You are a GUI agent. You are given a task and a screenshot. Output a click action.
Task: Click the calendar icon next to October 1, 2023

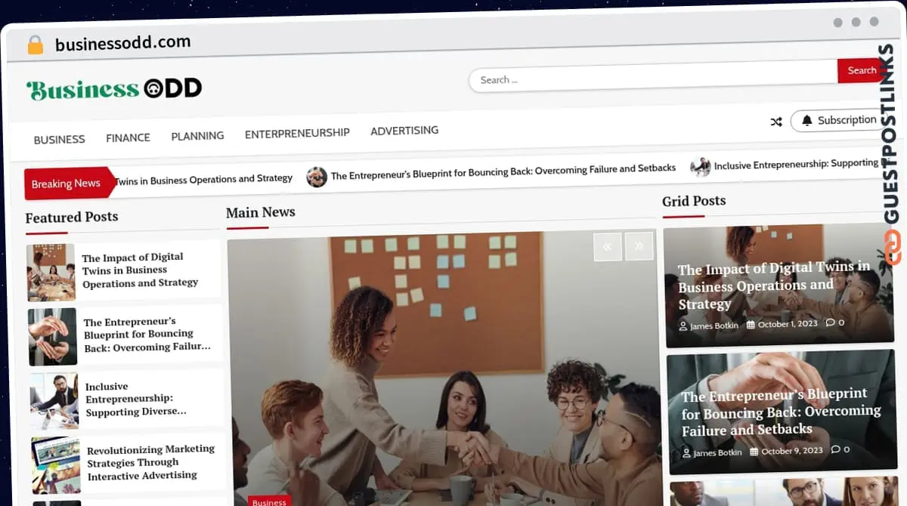(x=751, y=325)
